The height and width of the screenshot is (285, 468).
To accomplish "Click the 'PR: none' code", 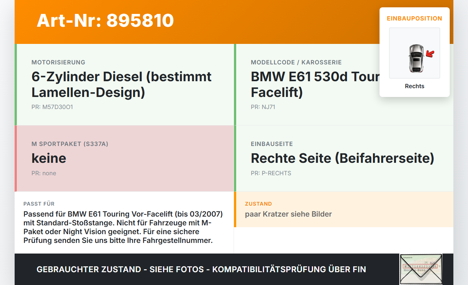I will pyautogui.click(x=44, y=173).
